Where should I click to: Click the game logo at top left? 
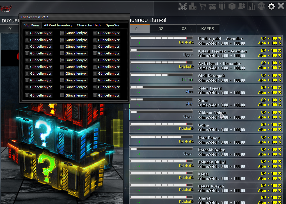coord(6,8)
